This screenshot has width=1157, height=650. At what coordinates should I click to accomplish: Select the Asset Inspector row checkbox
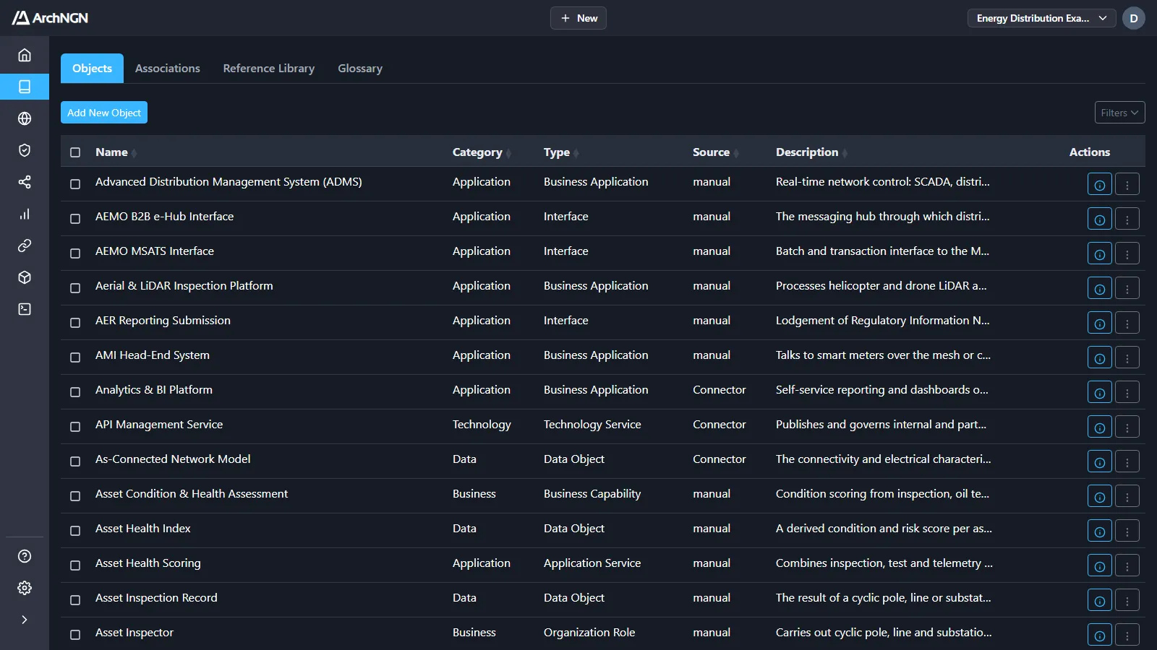75,635
